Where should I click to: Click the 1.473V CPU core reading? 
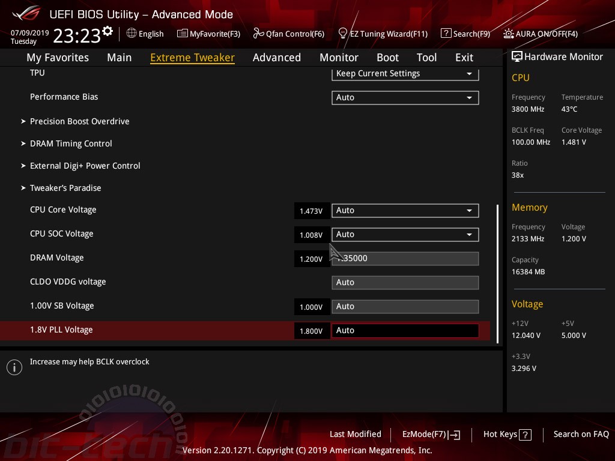(x=312, y=211)
